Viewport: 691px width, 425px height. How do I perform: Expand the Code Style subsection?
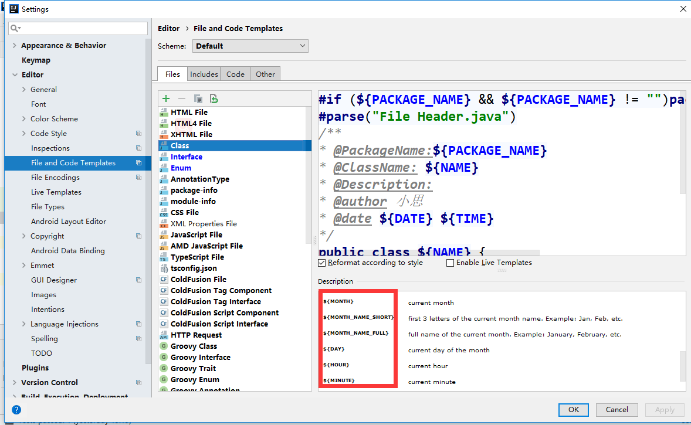tap(24, 134)
